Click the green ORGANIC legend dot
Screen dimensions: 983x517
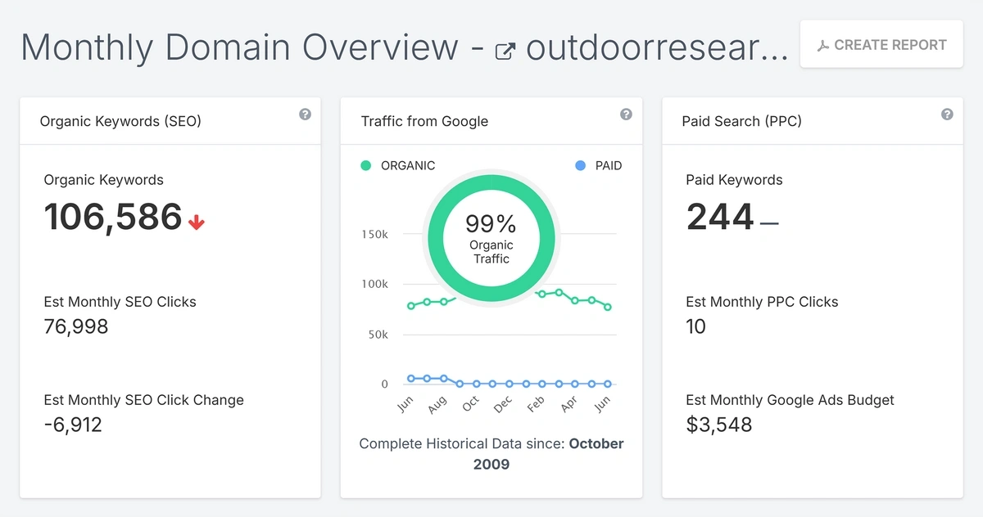point(365,165)
